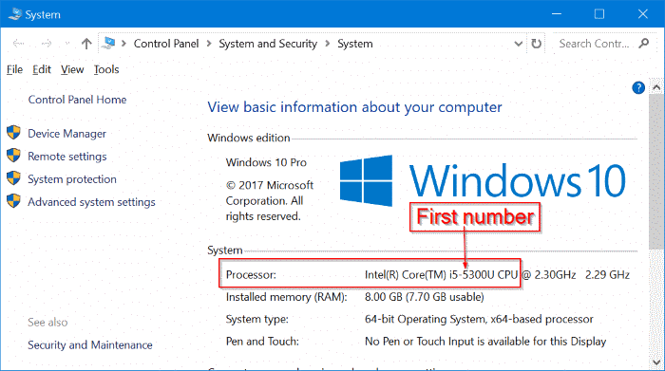The height and width of the screenshot is (371, 665).
Task: Open Remote settings link
Action: point(67,157)
